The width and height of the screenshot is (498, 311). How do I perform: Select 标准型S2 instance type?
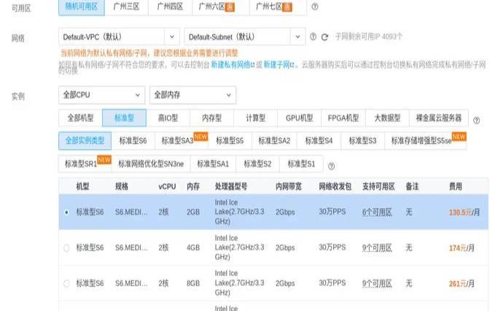click(257, 164)
